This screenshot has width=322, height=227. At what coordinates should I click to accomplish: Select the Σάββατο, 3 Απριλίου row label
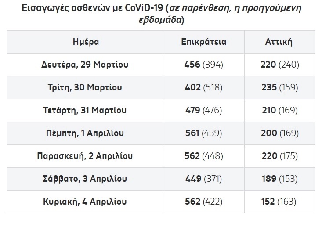[85, 179]
